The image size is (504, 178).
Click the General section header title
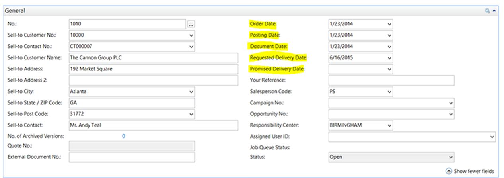[15, 11]
